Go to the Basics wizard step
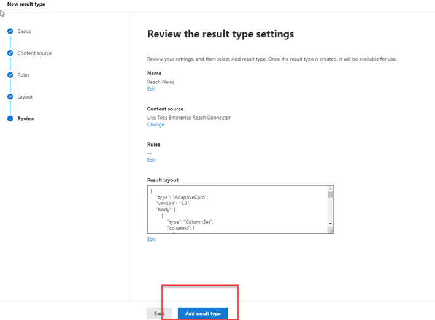The image size is (435, 320). coord(24,31)
